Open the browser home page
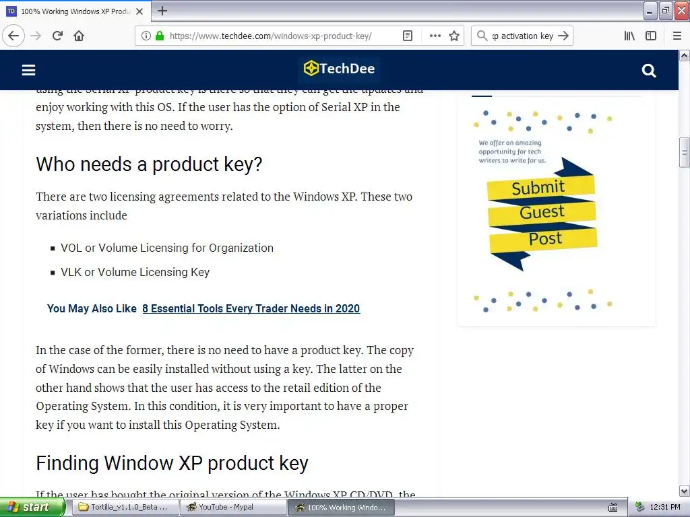 pos(79,36)
